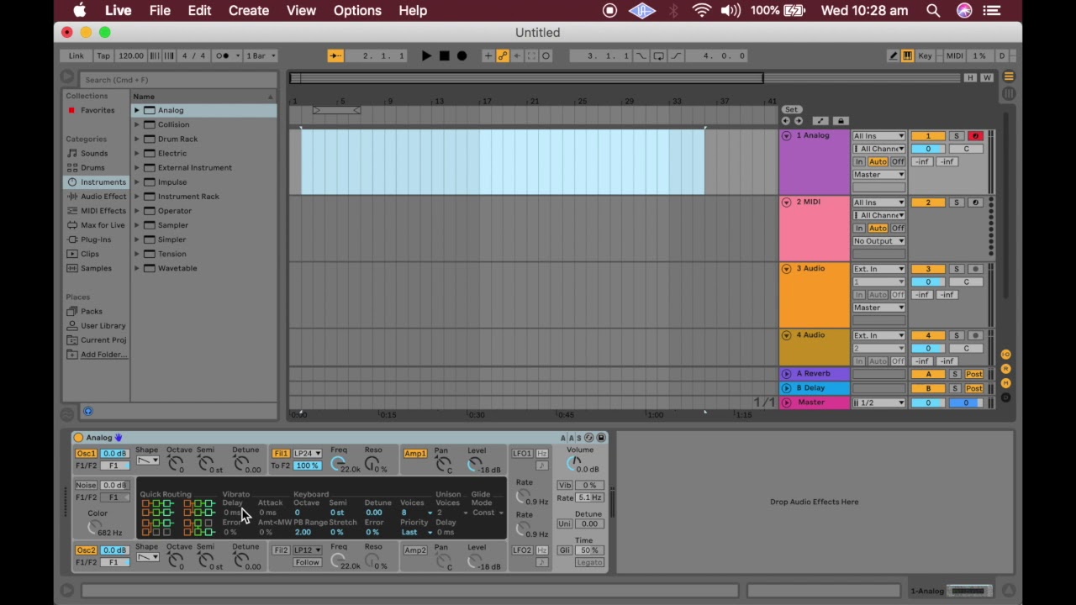Toggle MIDI Arrangement Overdub plus icon
Screen dimensions: 1076x605
pos(488,55)
